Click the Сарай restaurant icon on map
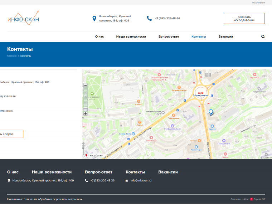The image size is (272, 204). coord(140,122)
